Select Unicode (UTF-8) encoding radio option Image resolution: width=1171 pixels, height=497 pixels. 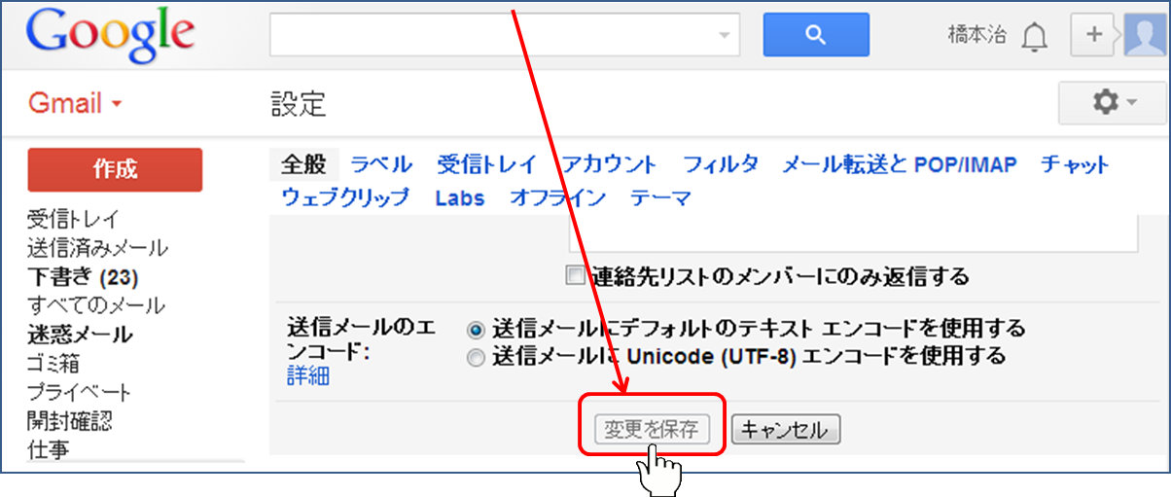(476, 357)
